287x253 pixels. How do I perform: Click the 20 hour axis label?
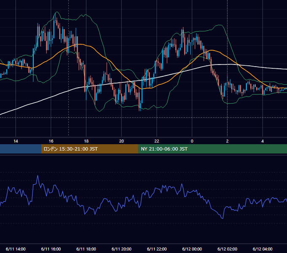pyautogui.click(x=122, y=141)
